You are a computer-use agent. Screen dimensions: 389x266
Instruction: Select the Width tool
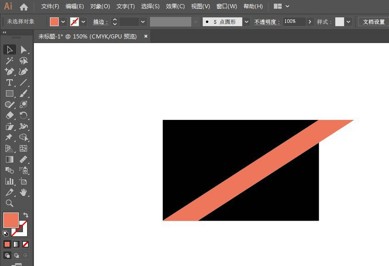[x=23, y=126]
